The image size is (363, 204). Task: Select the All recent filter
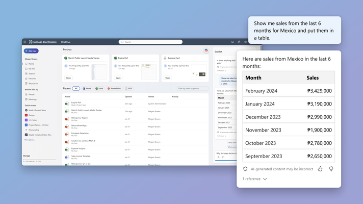click(x=76, y=88)
